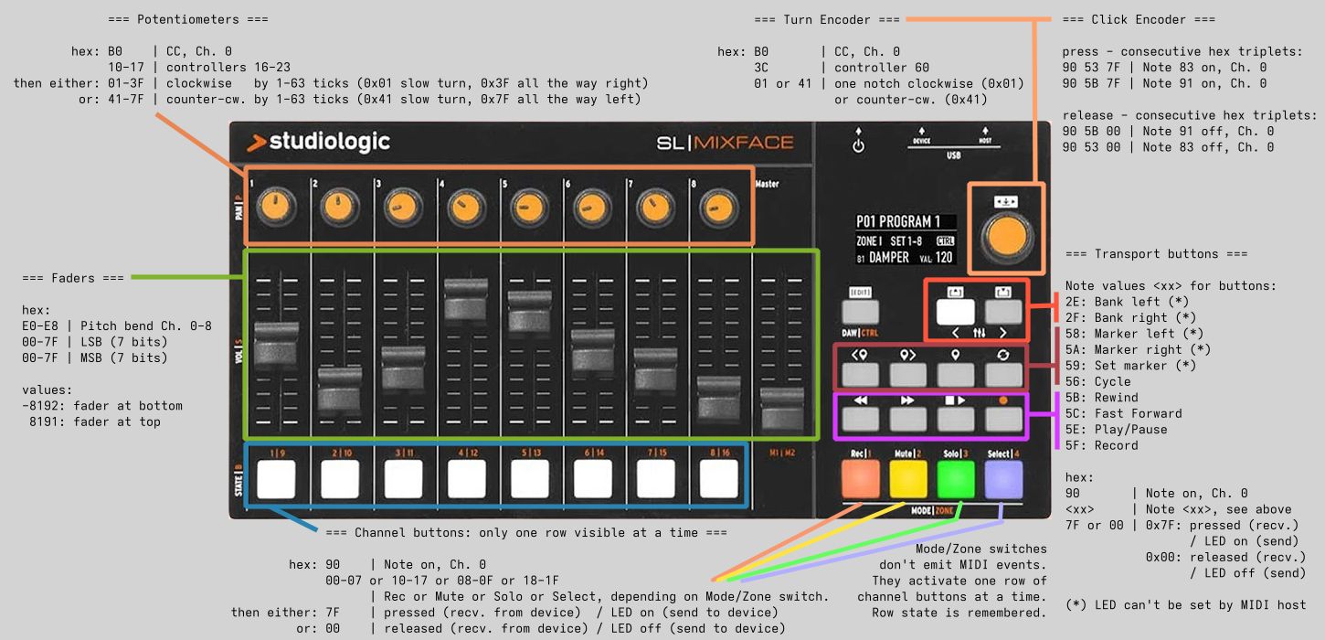
Task: Select pan knob 5
Action: [x=528, y=208]
